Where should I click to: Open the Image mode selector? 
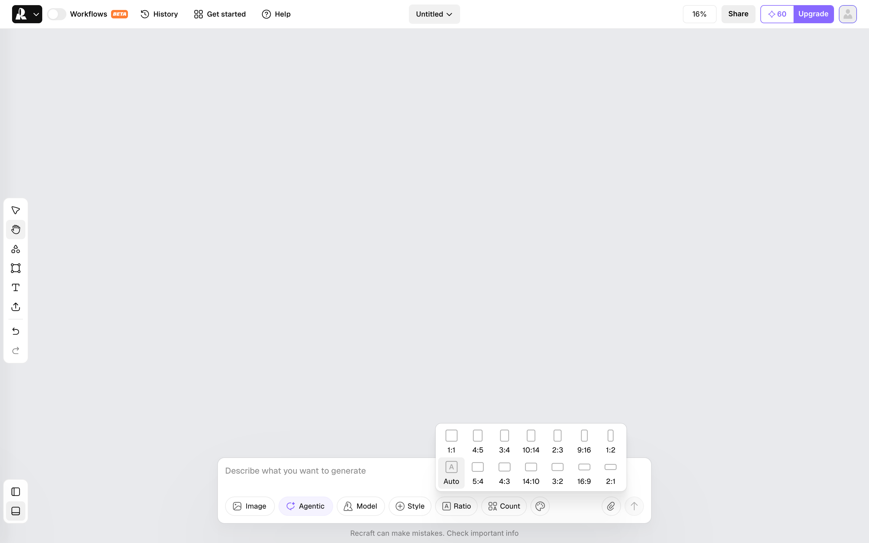click(x=250, y=506)
